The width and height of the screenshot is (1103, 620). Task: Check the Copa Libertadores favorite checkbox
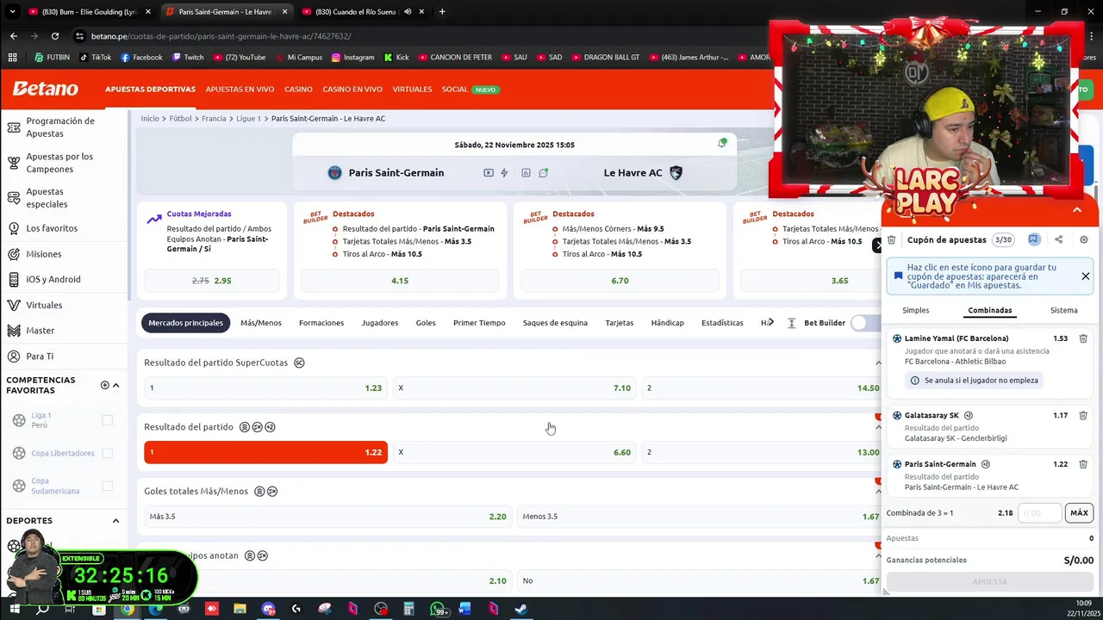107,453
